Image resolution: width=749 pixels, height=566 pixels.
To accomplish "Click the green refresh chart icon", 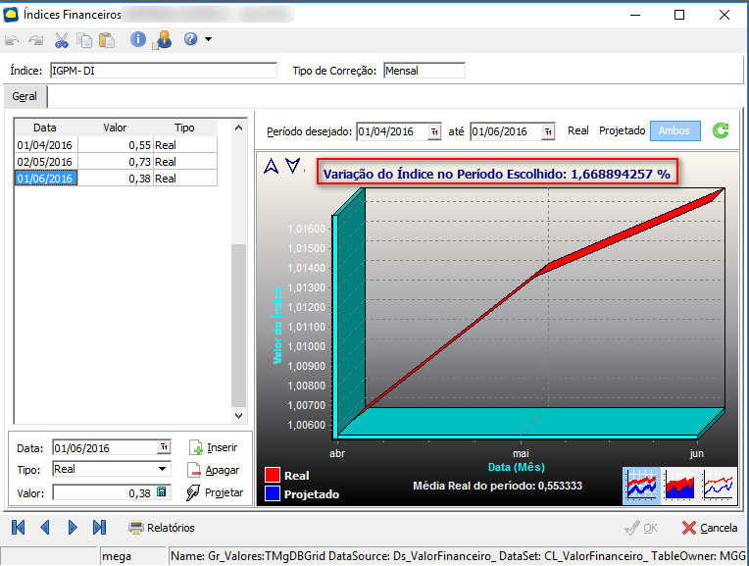I will [721, 130].
